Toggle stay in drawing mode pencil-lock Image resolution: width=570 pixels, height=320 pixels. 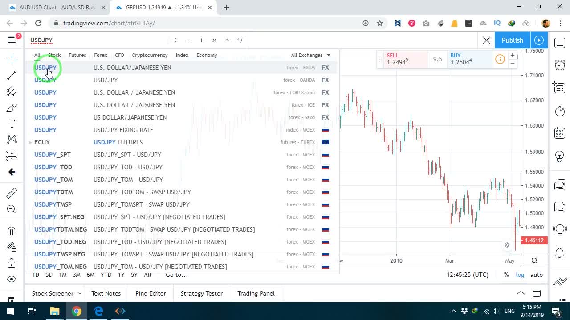pos(12,247)
